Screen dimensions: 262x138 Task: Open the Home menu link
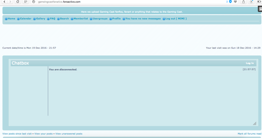pos(11,19)
